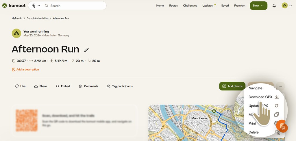The height and width of the screenshot is (141, 296).
Task: Open the Routes navigation item
Action: [173, 6]
